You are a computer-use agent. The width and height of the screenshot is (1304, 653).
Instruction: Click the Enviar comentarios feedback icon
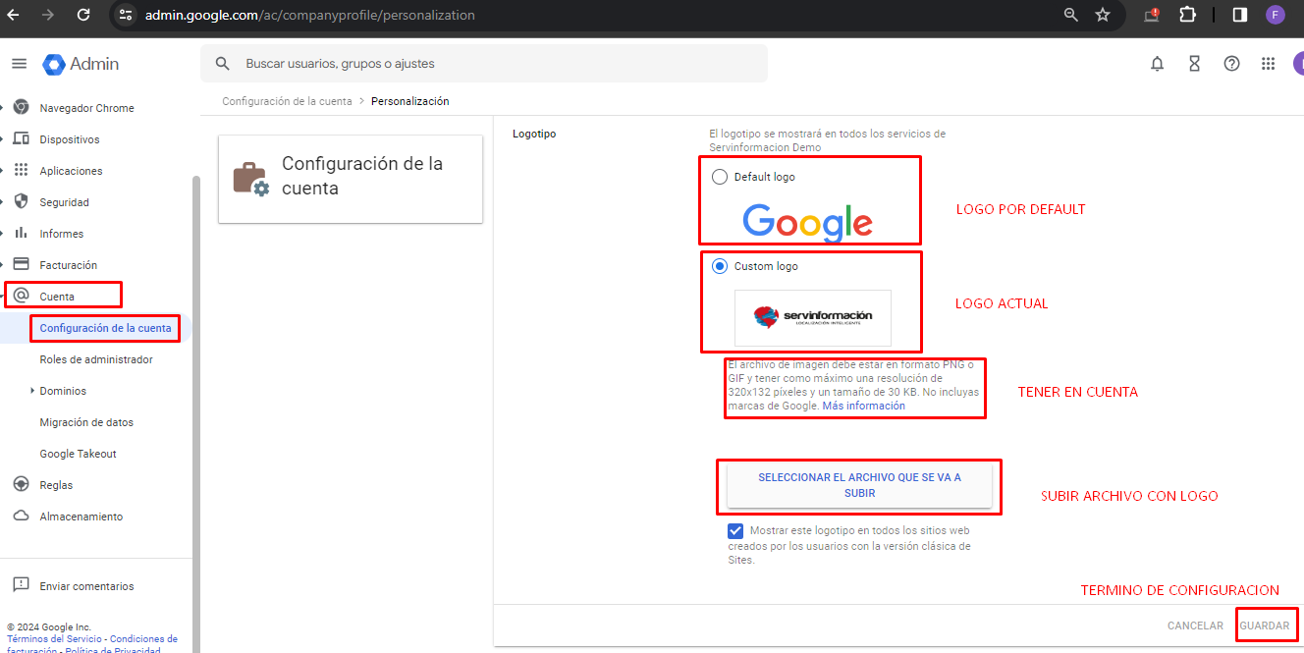click(21, 586)
